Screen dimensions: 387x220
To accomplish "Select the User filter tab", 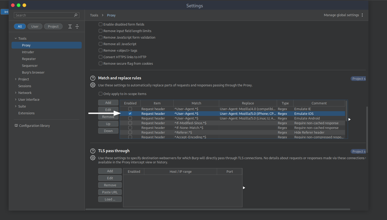I will pyautogui.click(x=35, y=26).
